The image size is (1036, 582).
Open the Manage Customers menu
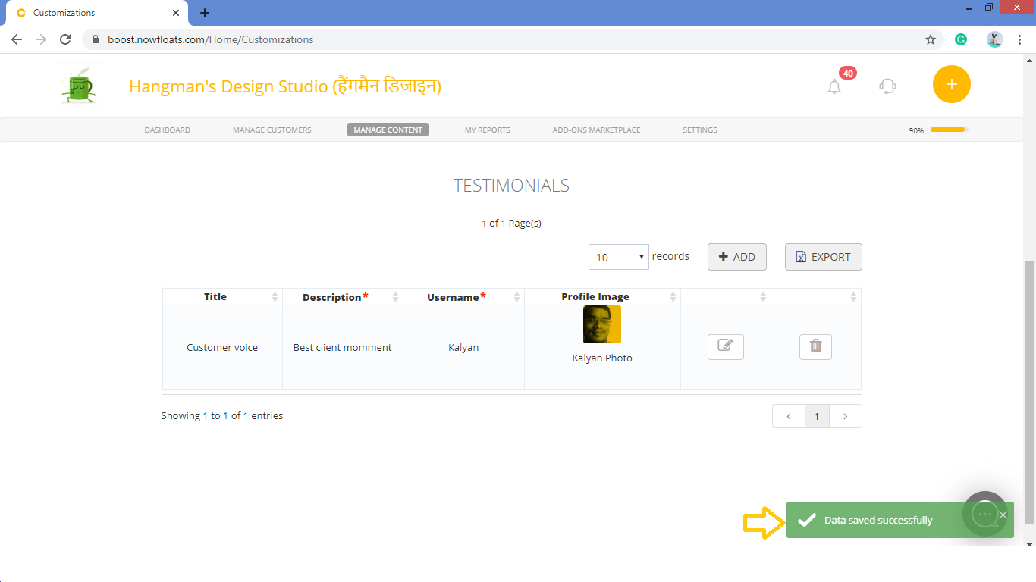point(272,130)
